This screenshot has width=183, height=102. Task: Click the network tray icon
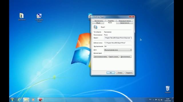pyautogui.click(x=159, y=100)
